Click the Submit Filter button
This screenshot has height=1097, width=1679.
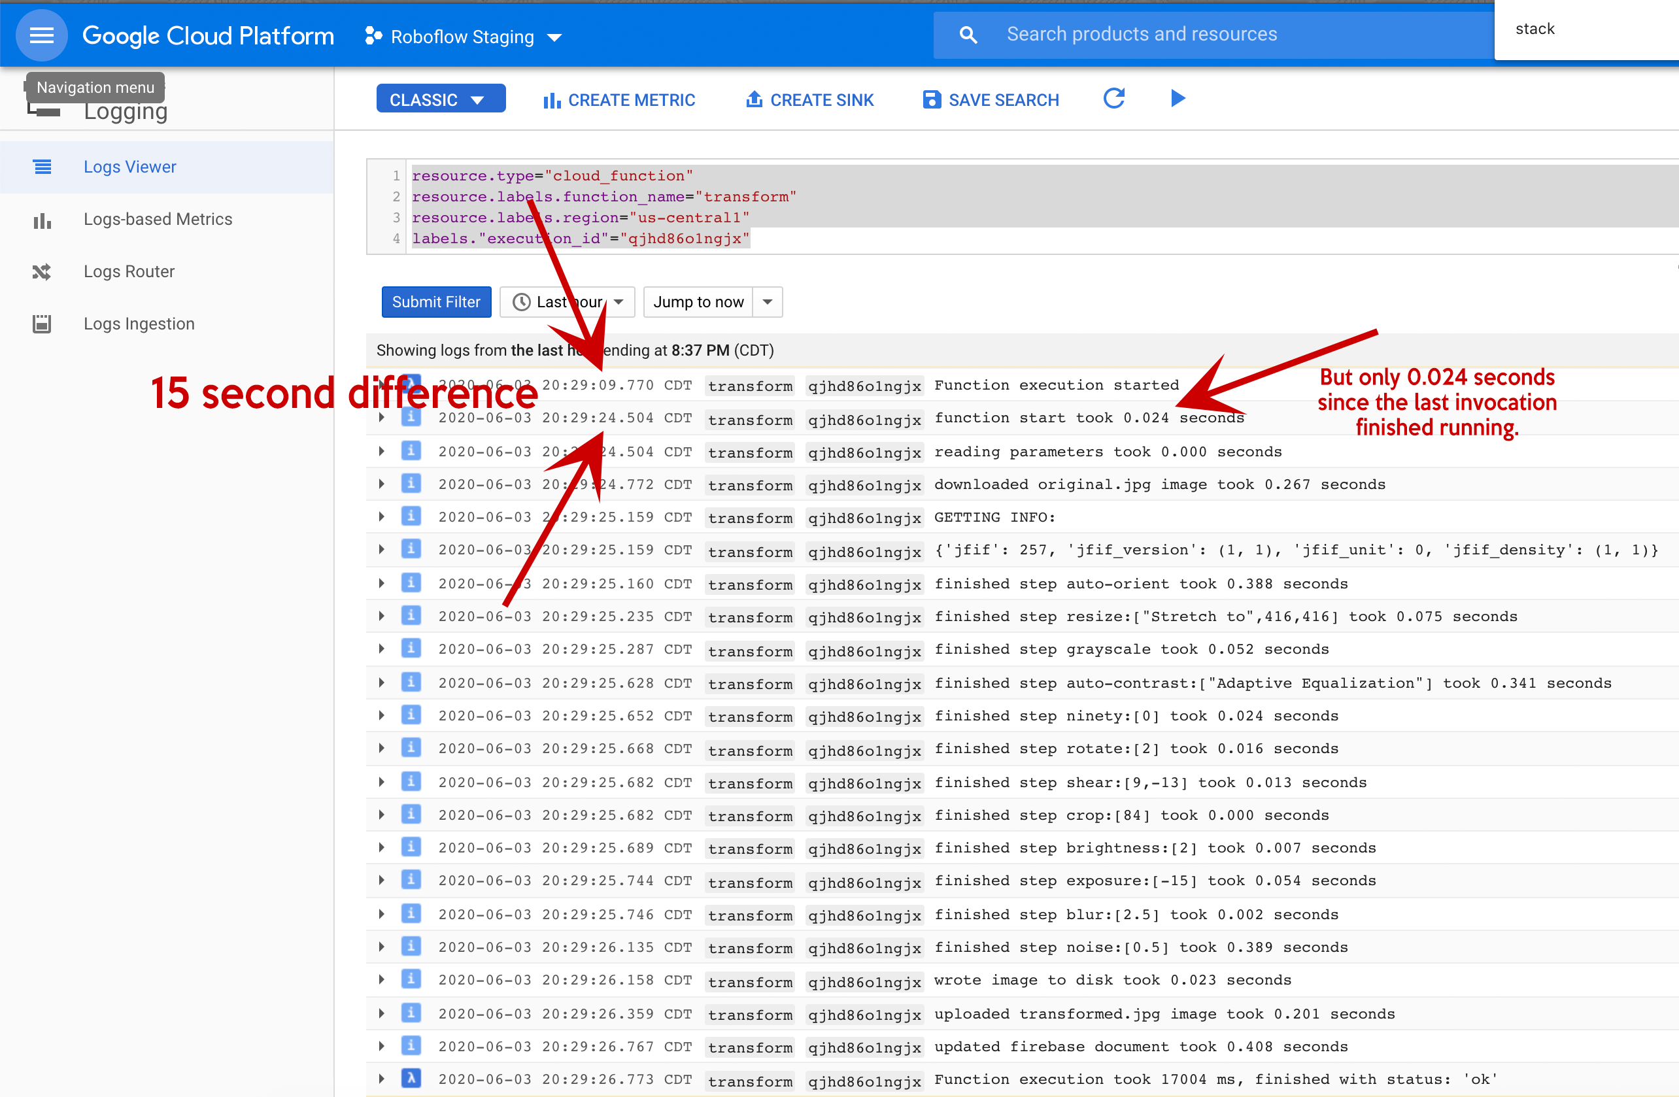pyautogui.click(x=436, y=303)
